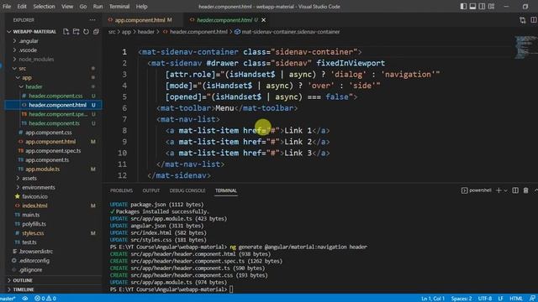
Task: Expand the node_modules folder
Action: tap(36, 60)
